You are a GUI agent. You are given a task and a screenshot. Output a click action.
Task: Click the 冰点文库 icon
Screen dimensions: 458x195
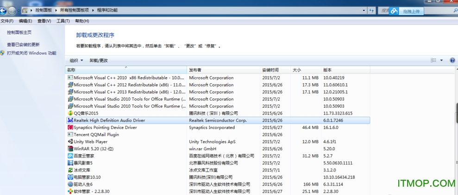70,170
